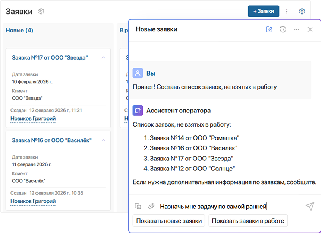The image size is (328, 243).
Task: Click created time 12 февраля 2026 г., 11:31
Action: point(56,111)
